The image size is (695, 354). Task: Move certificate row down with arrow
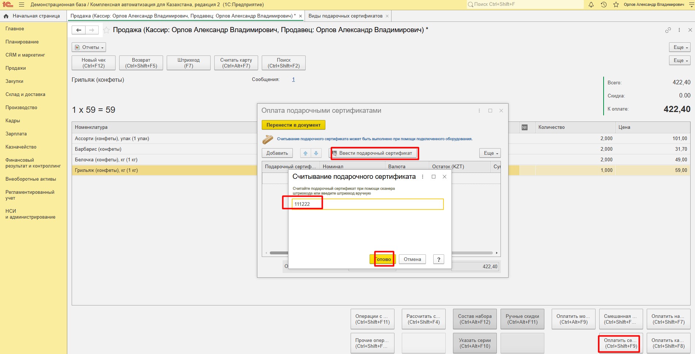(316, 153)
